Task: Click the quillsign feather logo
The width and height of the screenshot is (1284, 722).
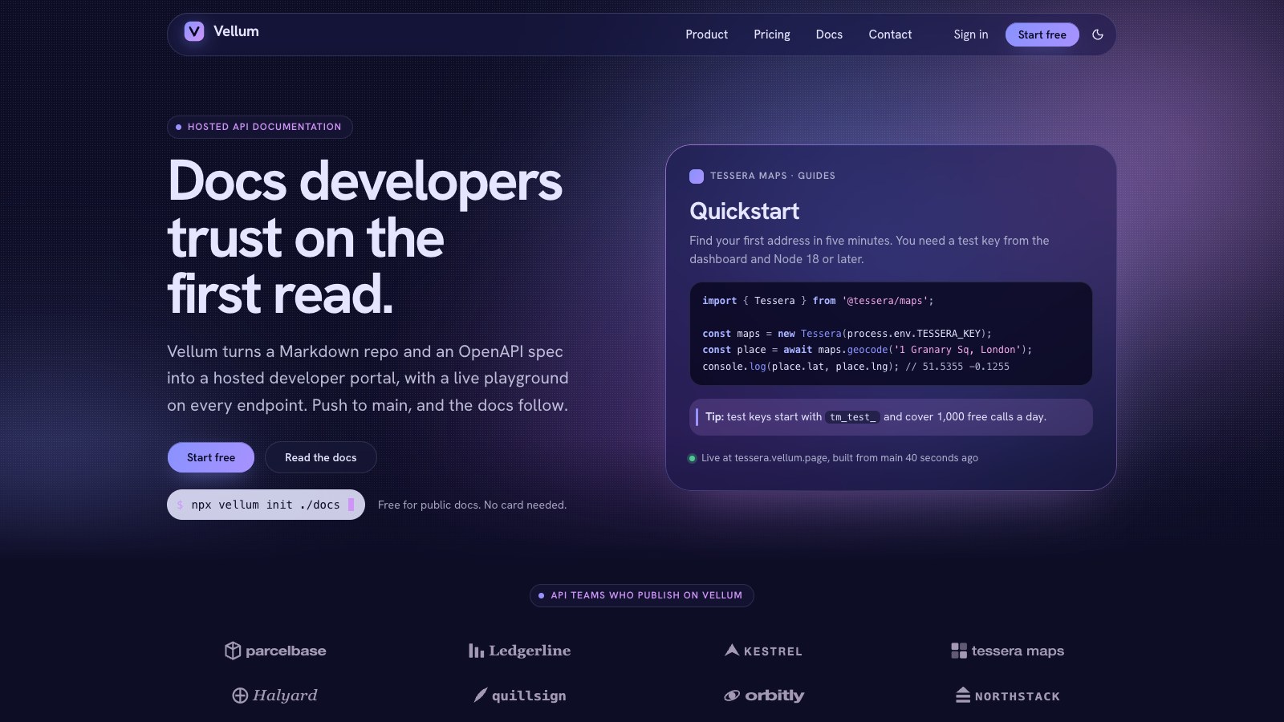Action: pyautogui.click(x=481, y=696)
